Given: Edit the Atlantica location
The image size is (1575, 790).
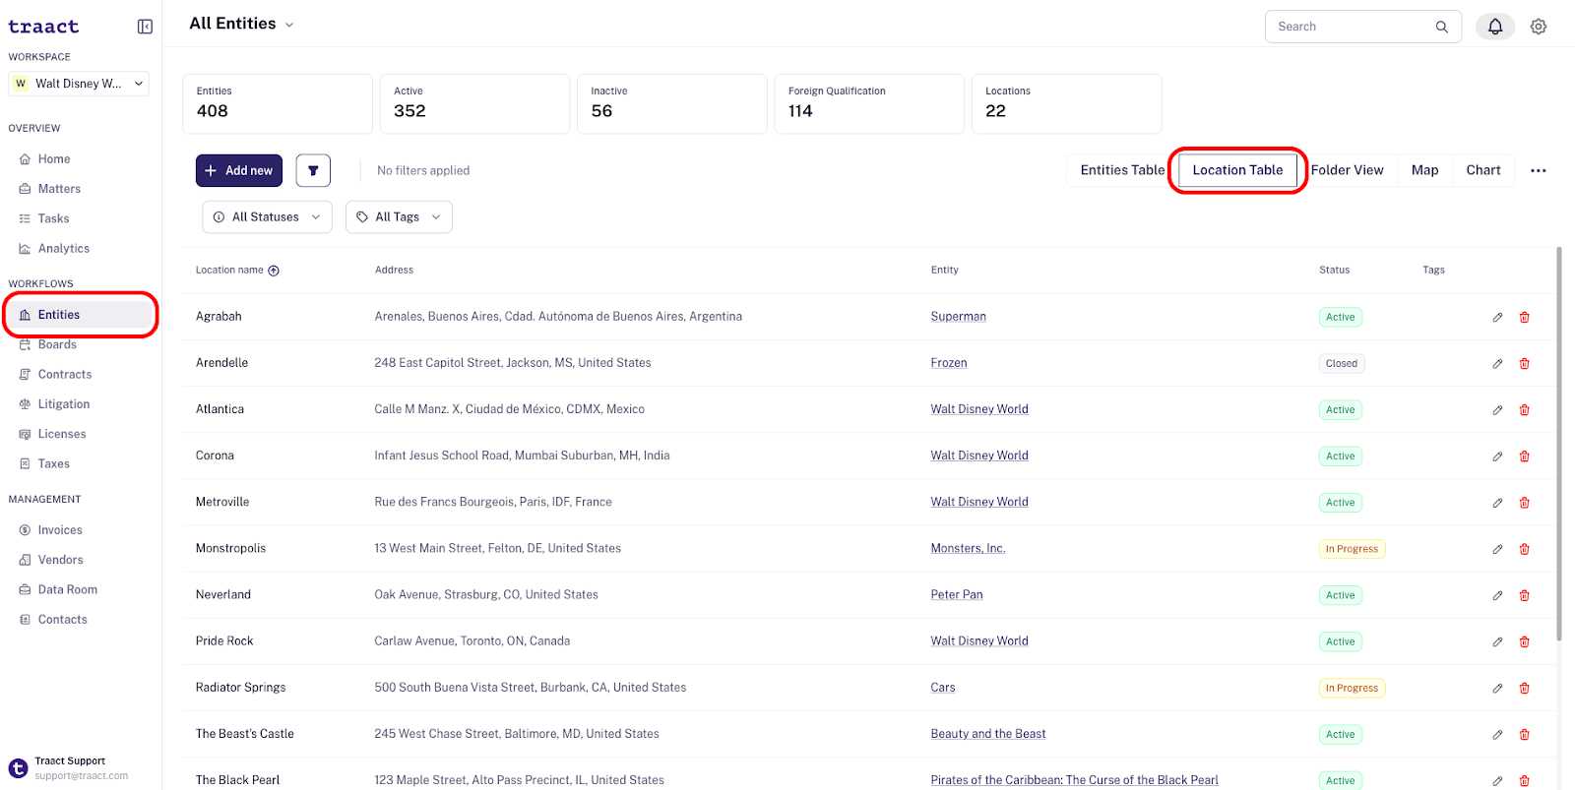Looking at the screenshot, I should click(x=1497, y=409).
